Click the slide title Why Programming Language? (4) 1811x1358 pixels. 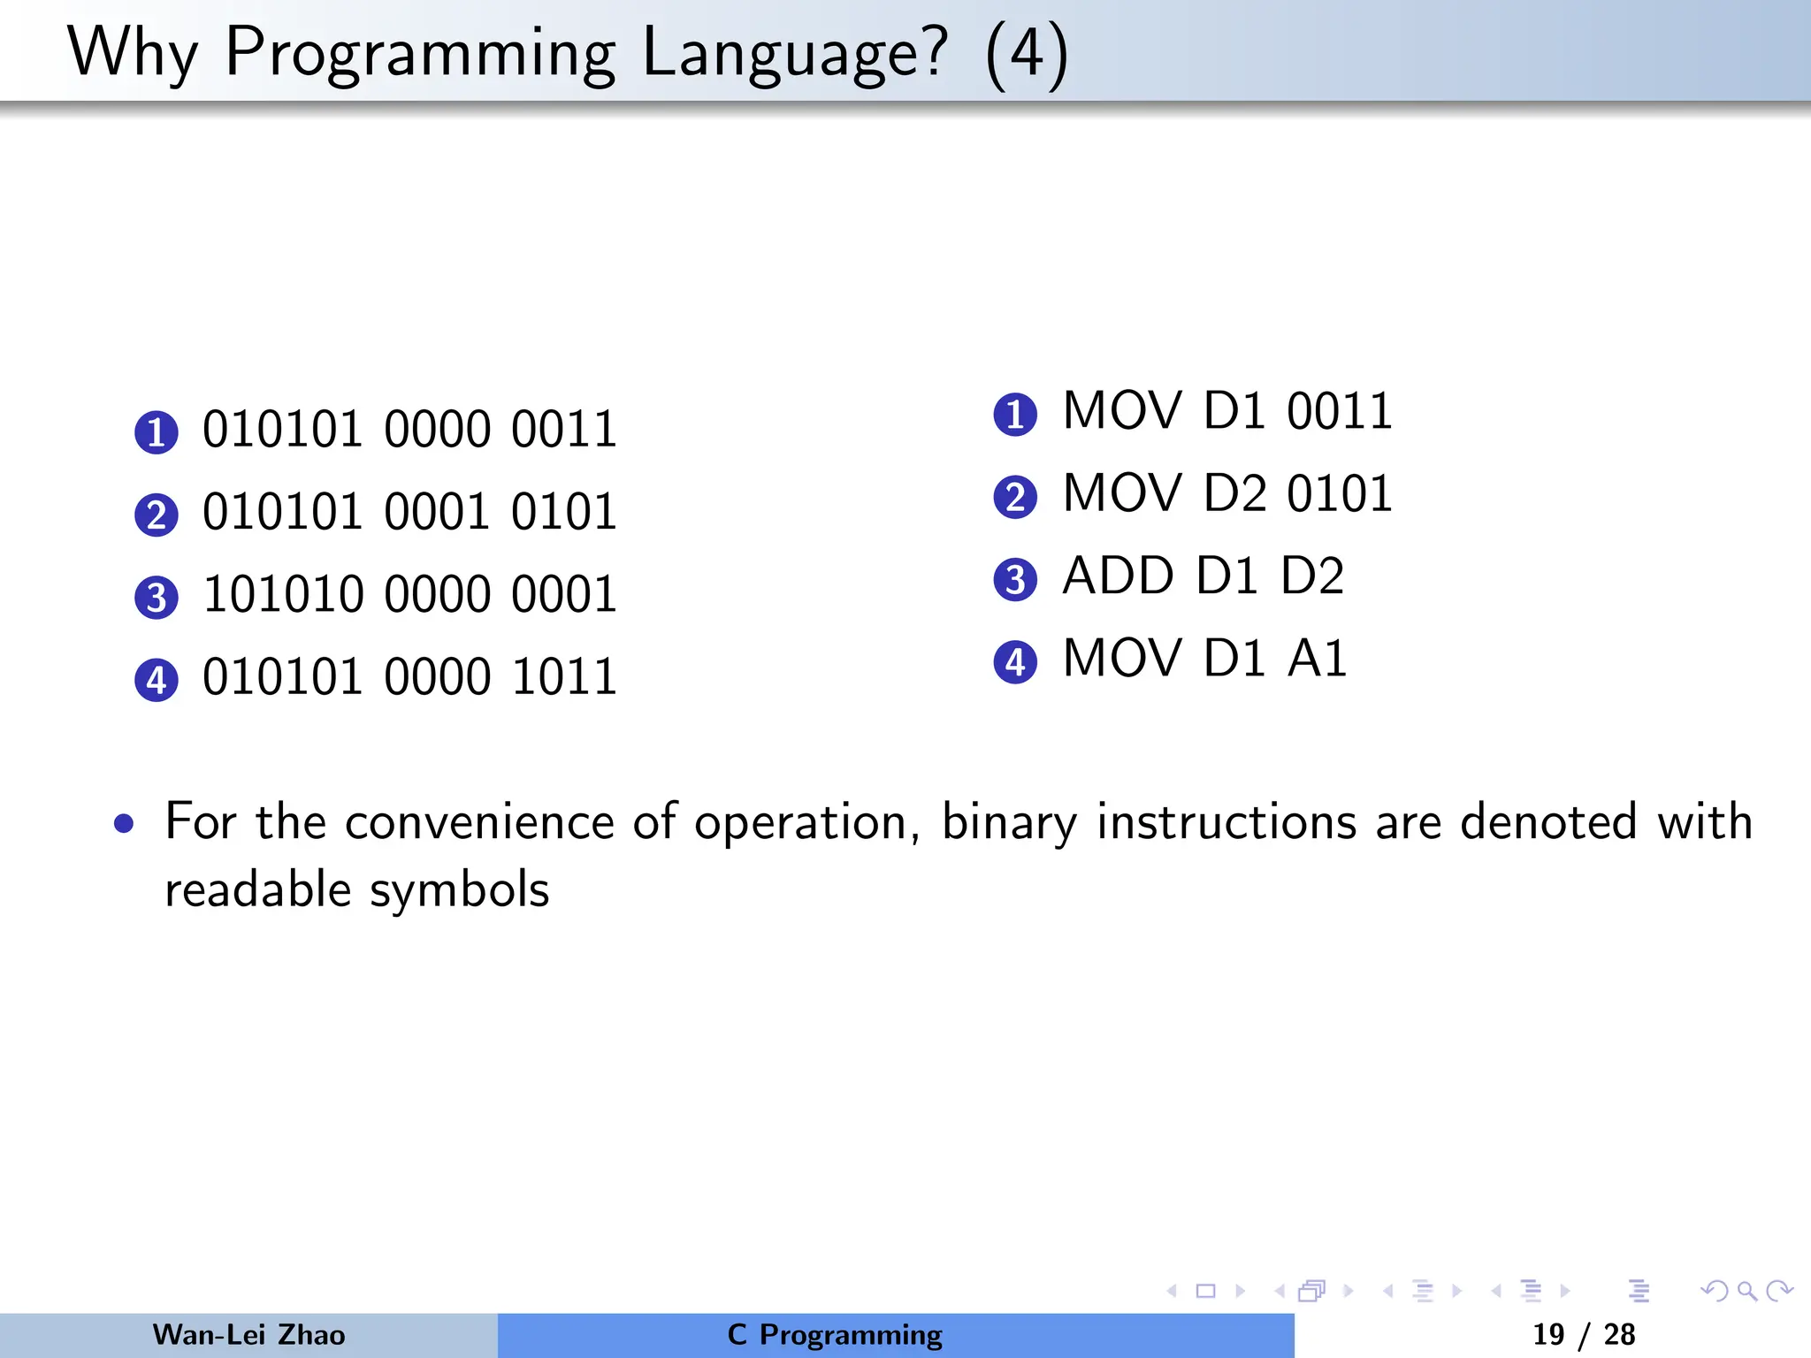(x=568, y=53)
